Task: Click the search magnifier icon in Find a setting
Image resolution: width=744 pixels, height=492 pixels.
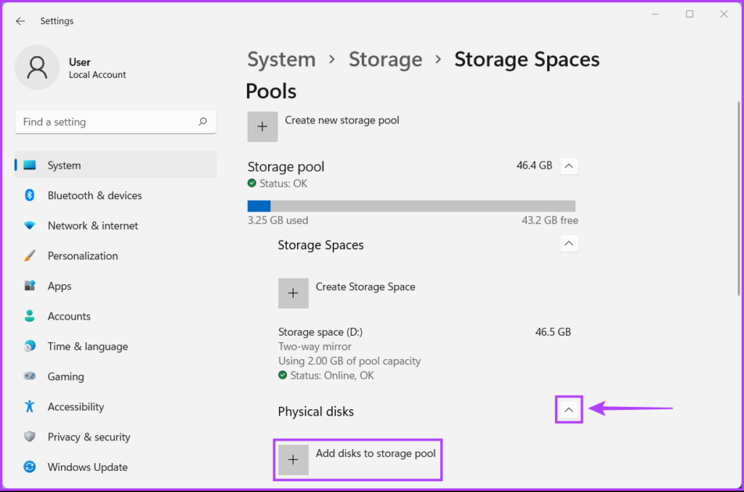Action: pos(203,122)
